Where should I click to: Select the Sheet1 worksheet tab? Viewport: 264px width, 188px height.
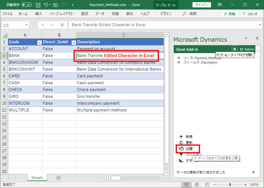pyautogui.click(x=37, y=178)
